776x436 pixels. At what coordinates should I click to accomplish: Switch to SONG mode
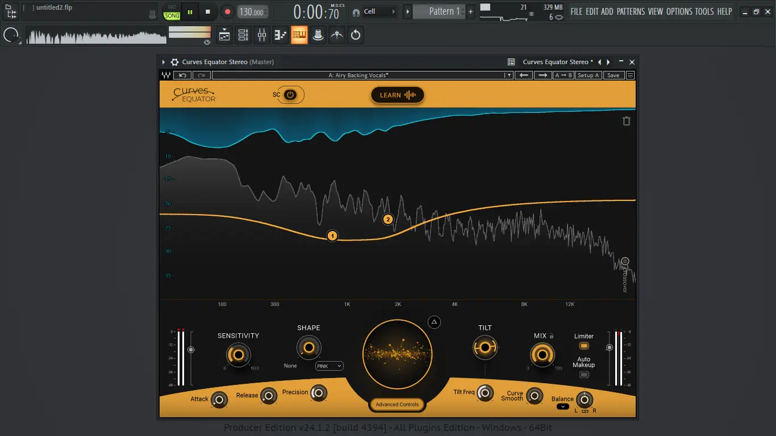point(172,16)
